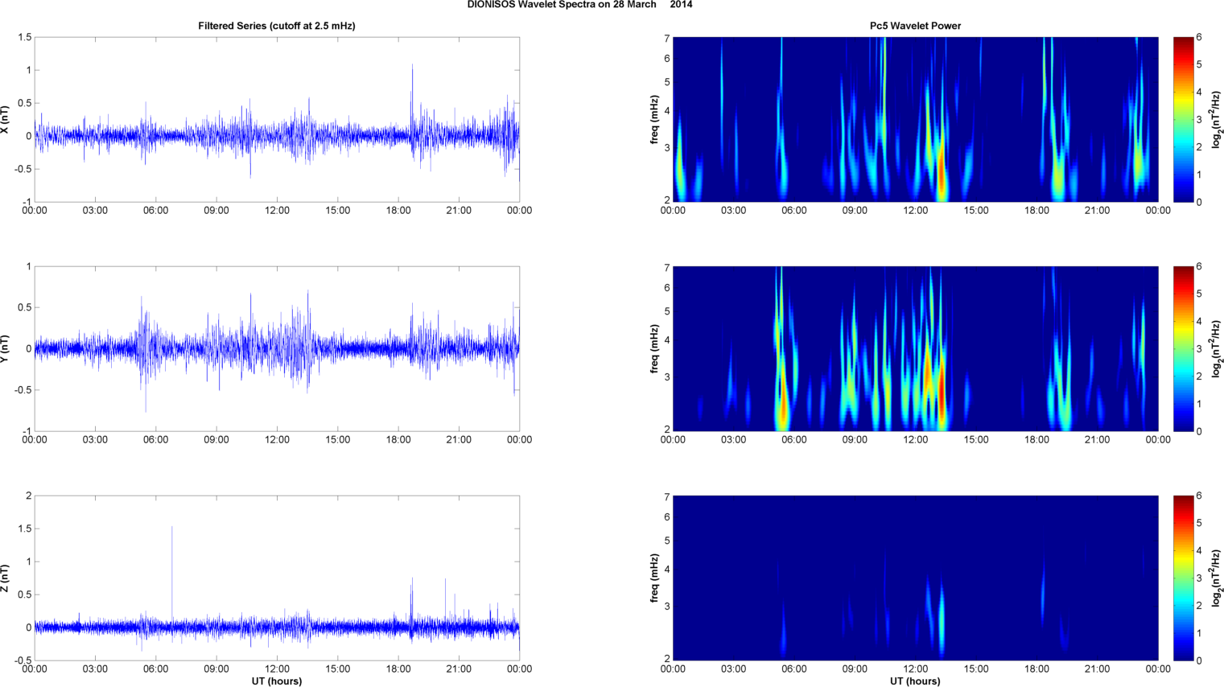Click the middle Pc5 wavelet spectrogram

pyautogui.click(x=915, y=348)
